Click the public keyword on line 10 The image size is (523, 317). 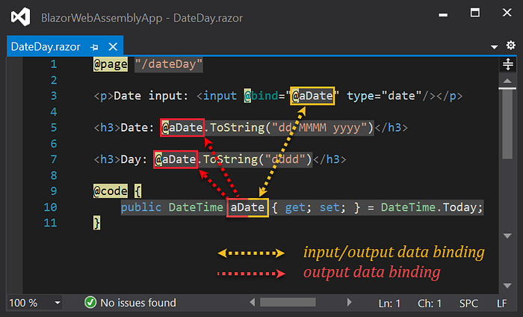(x=140, y=207)
